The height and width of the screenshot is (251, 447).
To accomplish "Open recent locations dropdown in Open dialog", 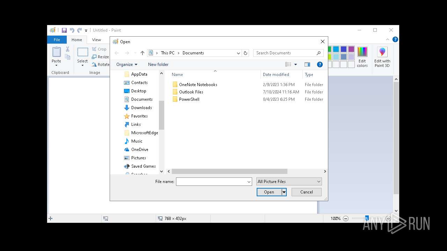I will pos(135,53).
